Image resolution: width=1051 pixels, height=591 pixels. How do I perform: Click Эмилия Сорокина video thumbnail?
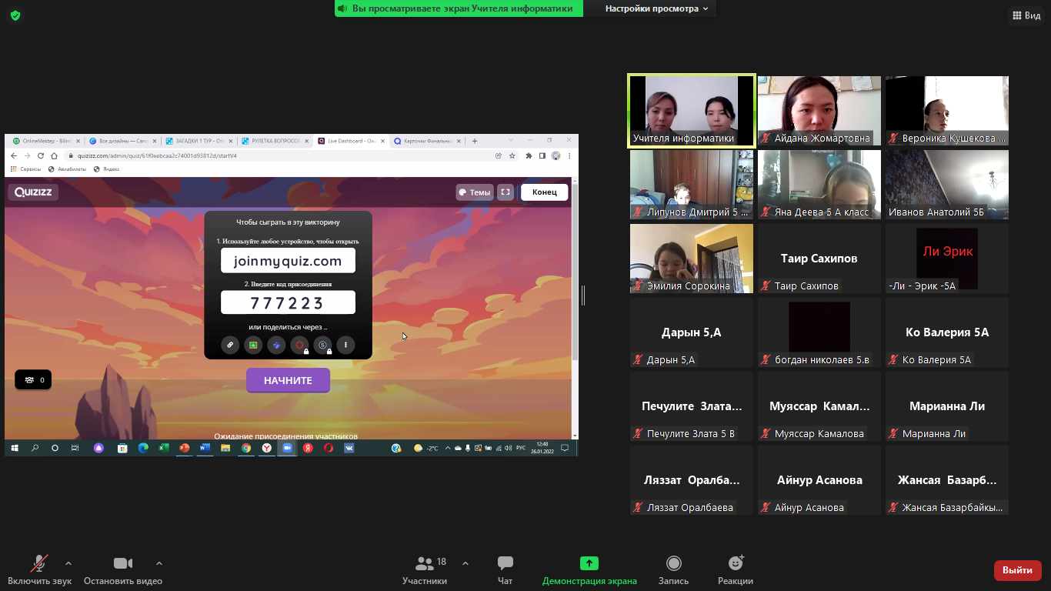coord(691,258)
